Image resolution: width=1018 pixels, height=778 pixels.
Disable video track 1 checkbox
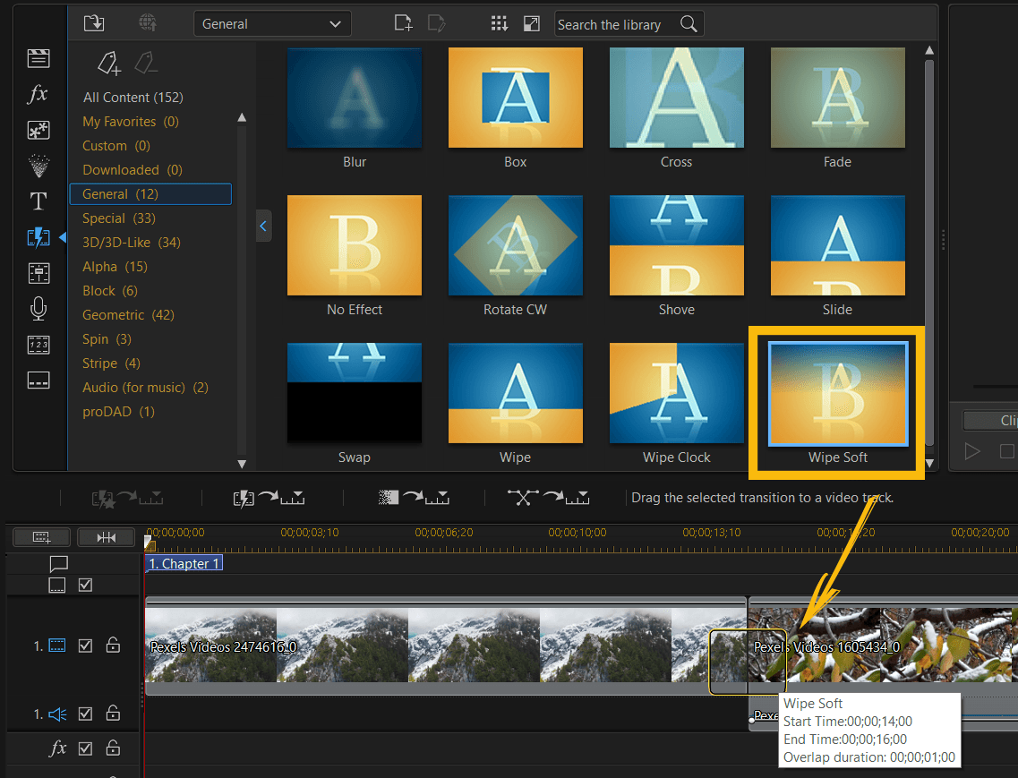(x=86, y=645)
